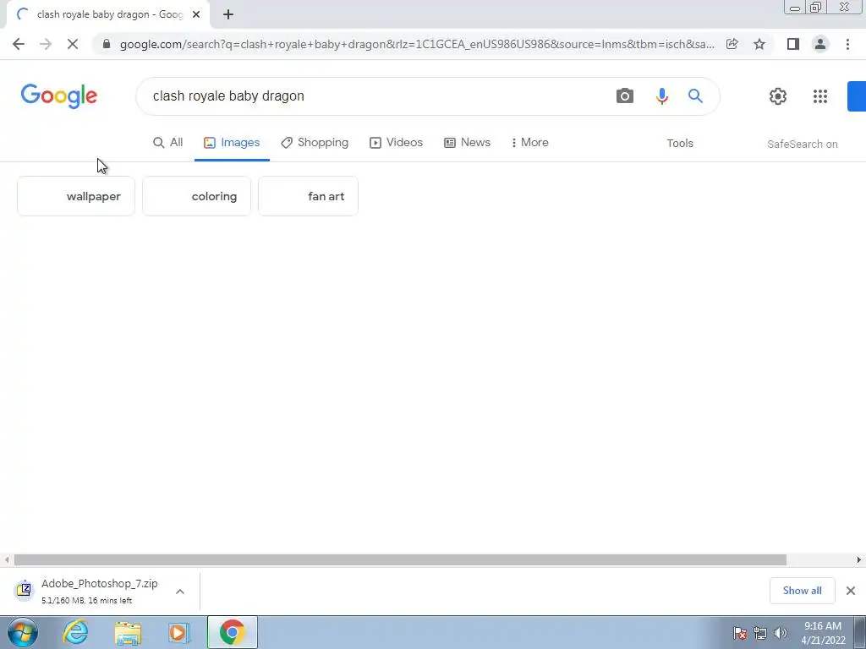Screen dimensions: 866x649
Task: Open the volume speaker icon
Action: pos(780,633)
